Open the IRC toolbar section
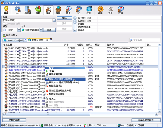Image resolution: width=163 pixels, height=128 pixels. pyautogui.click(x=79, y=10)
